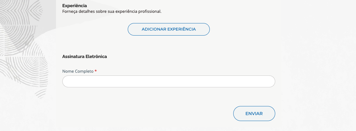
Task: Select the full name input box
Action: pos(168,81)
